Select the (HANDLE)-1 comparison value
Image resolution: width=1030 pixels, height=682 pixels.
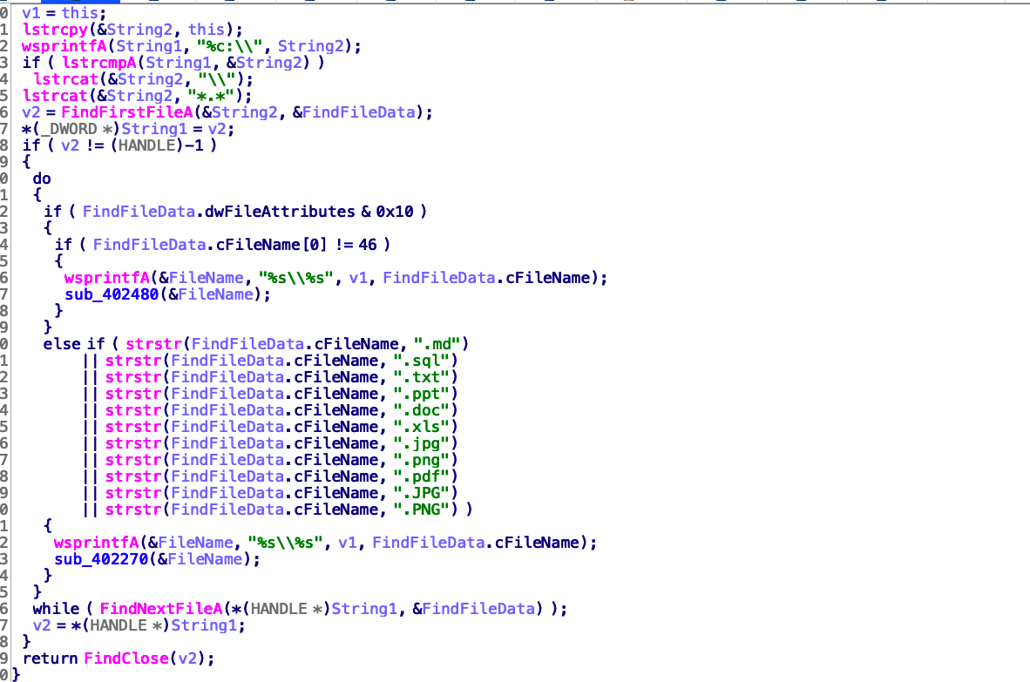click(157, 145)
